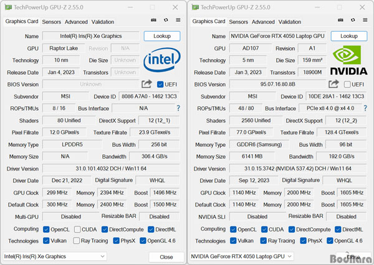The image size is (374, 265).
Task: Click screenshot camera icon in Intel GPU-Z window
Action: pyautogui.click(x=153, y=20)
